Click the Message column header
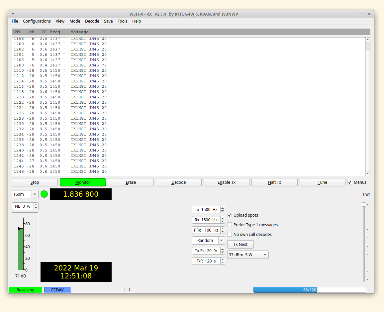The image size is (384, 312). pyautogui.click(x=79, y=32)
